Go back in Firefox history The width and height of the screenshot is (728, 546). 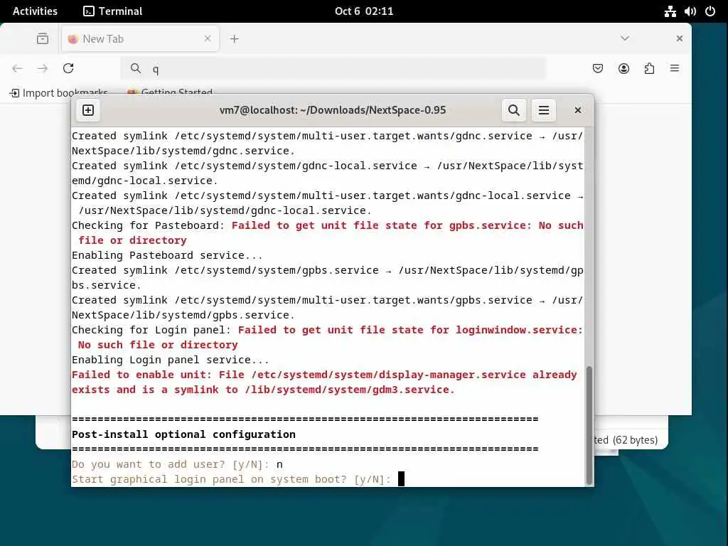[17, 69]
